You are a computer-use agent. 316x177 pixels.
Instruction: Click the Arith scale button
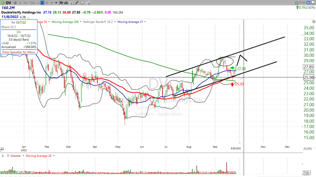click(307, 148)
